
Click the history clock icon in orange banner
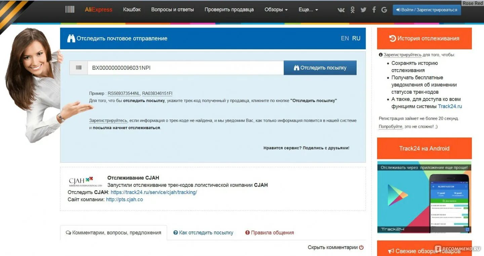393,38
